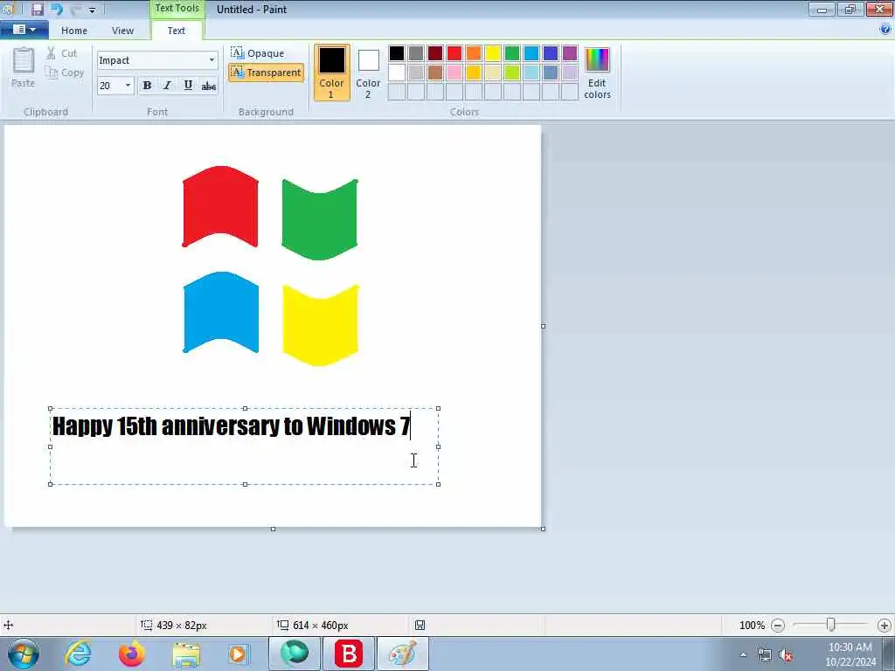
Task: Expand the Impact font family dropdown
Action: coord(212,60)
